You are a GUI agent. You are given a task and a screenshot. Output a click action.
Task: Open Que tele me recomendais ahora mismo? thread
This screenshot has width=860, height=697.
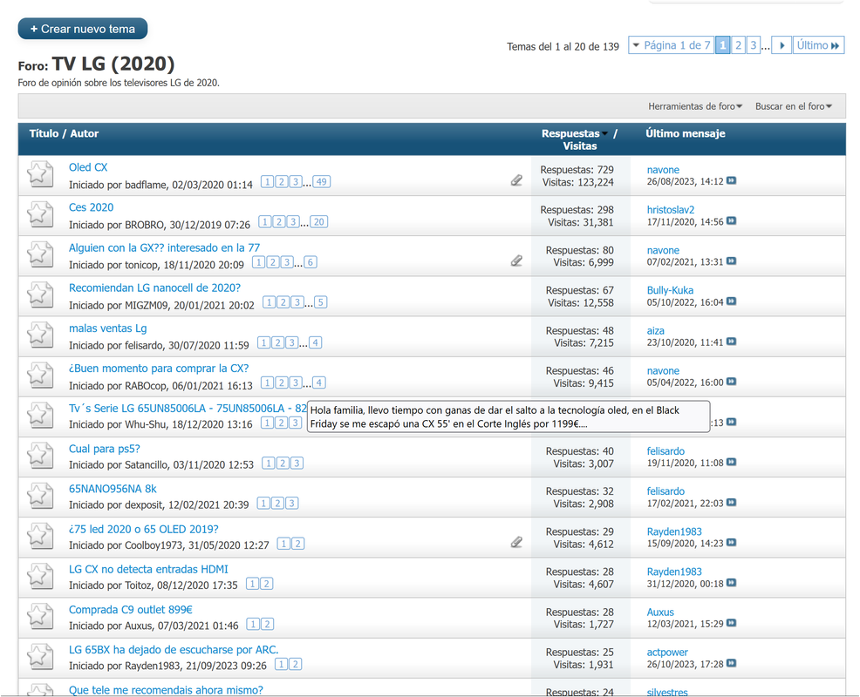coord(166,690)
